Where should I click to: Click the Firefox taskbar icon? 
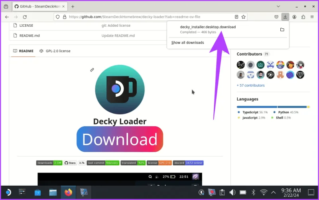[68, 192]
